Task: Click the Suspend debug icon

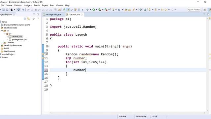Action: [x=32, y=10]
